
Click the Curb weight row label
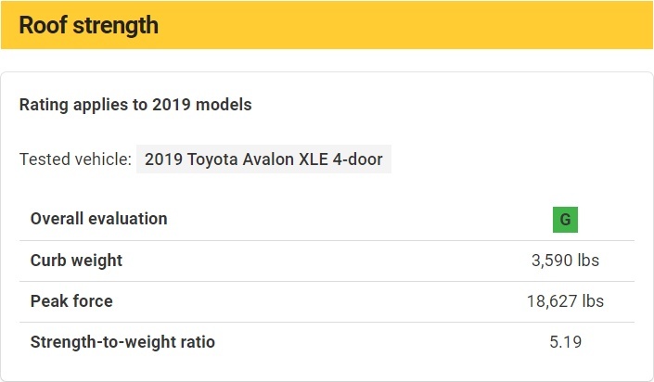(x=76, y=261)
